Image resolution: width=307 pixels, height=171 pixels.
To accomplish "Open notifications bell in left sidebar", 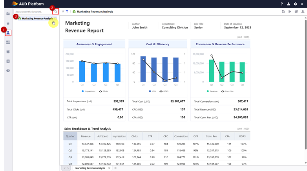I will click(x=8, y=52).
